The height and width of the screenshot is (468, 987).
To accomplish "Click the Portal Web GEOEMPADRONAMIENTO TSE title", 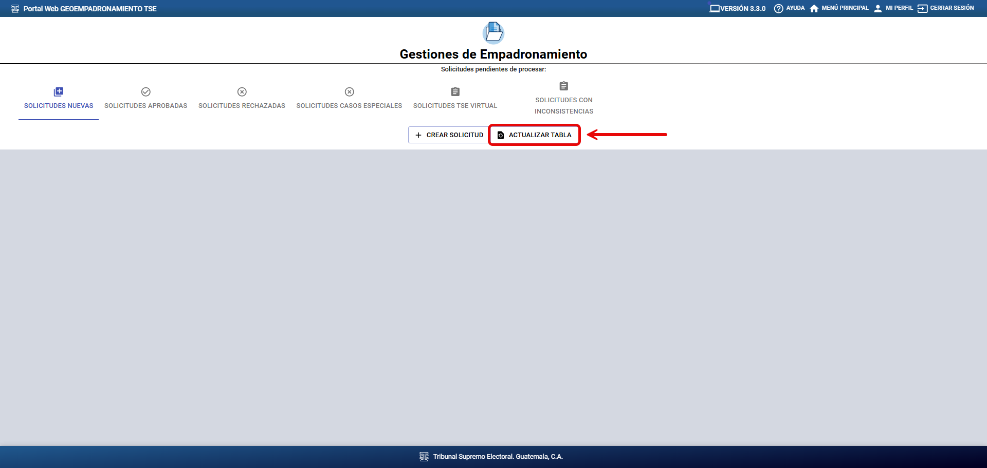I will coord(90,9).
